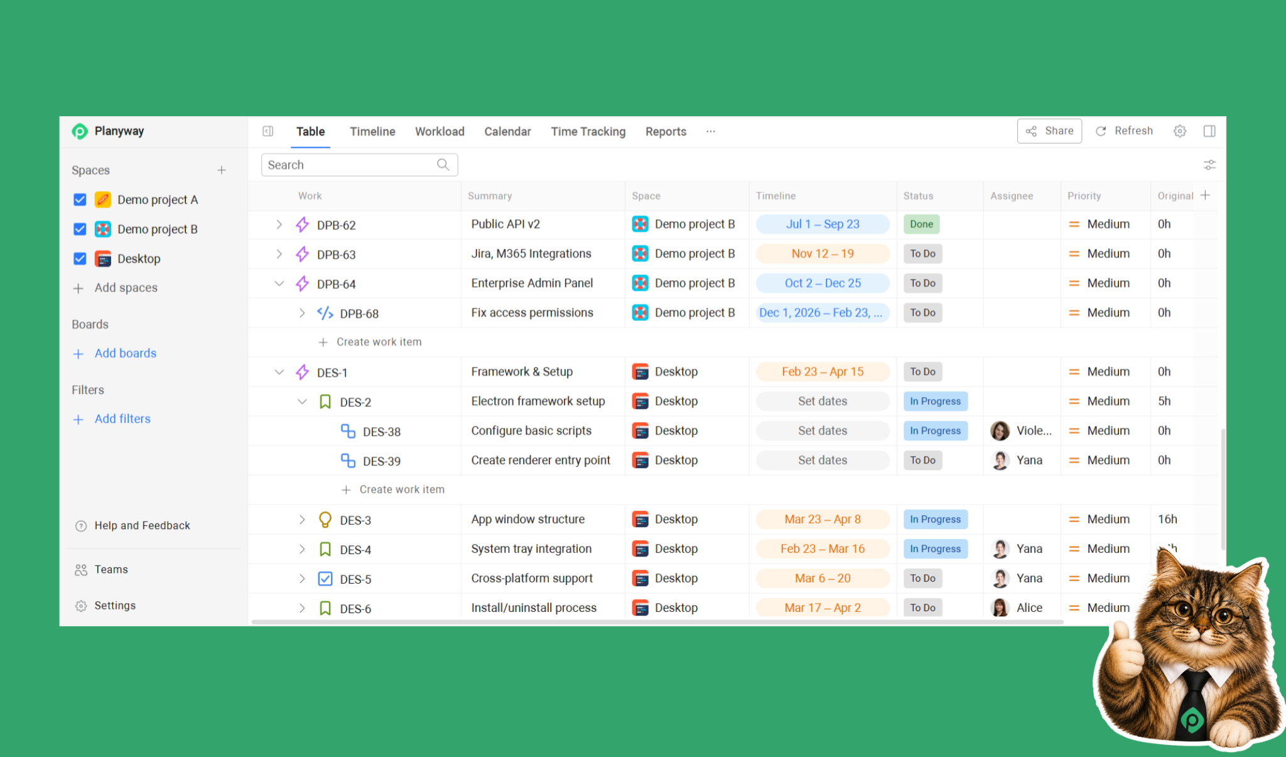Collapse the DES-1 row
The height and width of the screenshot is (757, 1286).
coord(279,372)
